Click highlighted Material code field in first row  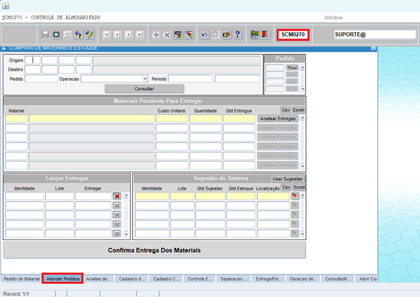pyautogui.click(x=16, y=118)
